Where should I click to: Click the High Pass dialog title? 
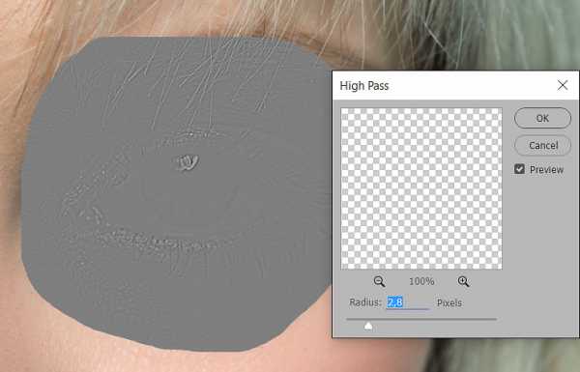tap(364, 86)
